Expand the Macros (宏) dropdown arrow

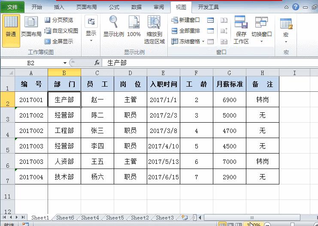click(x=286, y=42)
